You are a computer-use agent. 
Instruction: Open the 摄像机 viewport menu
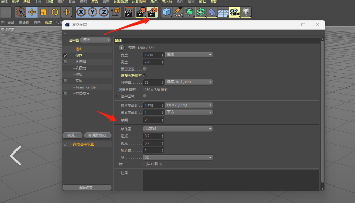pos(24,23)
